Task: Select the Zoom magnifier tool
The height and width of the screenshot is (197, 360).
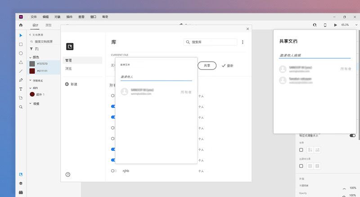Action: [21, 107]
